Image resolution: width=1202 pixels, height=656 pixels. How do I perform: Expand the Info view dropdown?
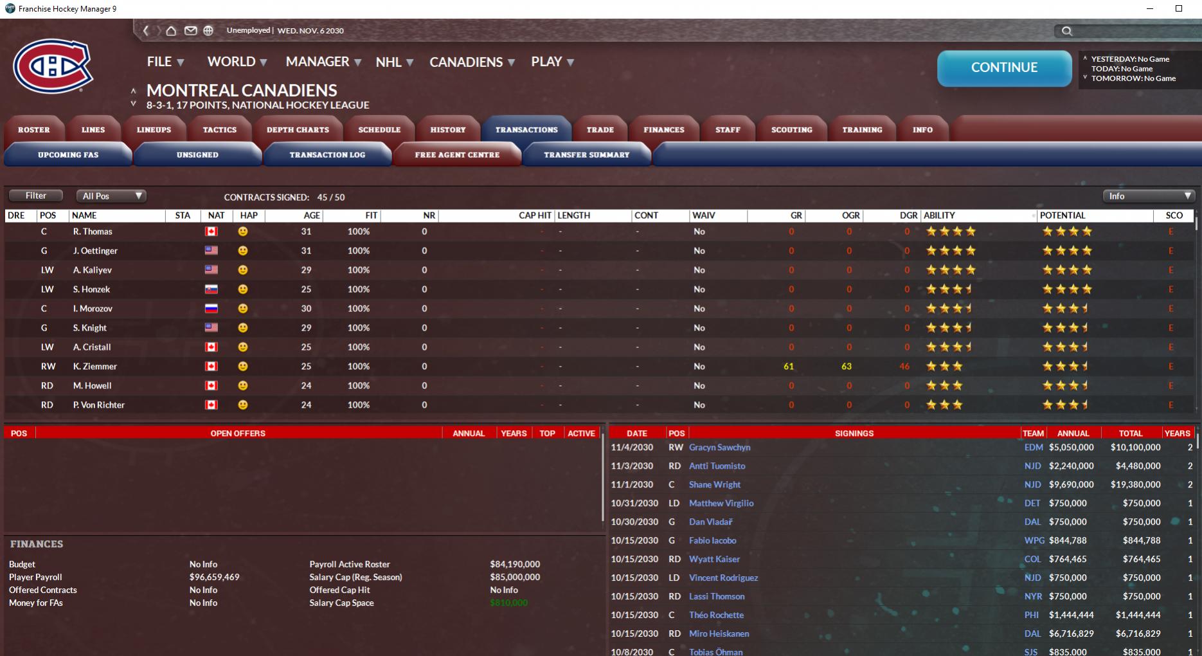tap(1148, 196)
